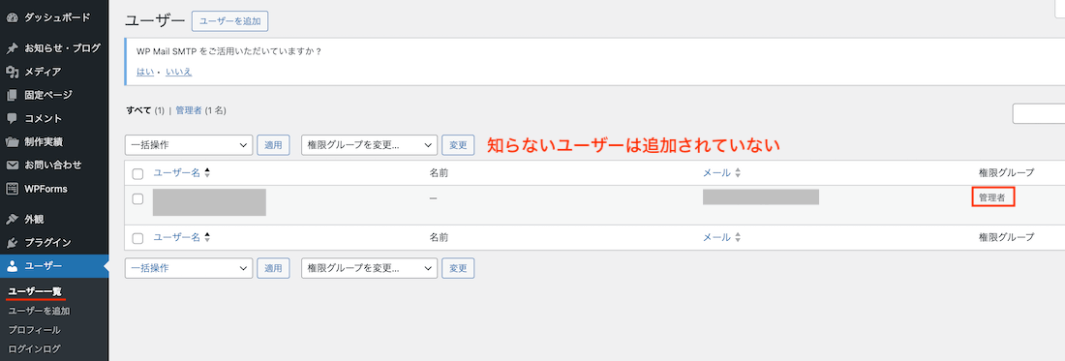Sort by メール in table footer
Image resolution: width=1065 pixels, height=361 pixels.
coord(716,237)
